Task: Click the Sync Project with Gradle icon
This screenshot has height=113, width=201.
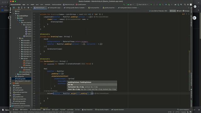Action: (175, 4)
